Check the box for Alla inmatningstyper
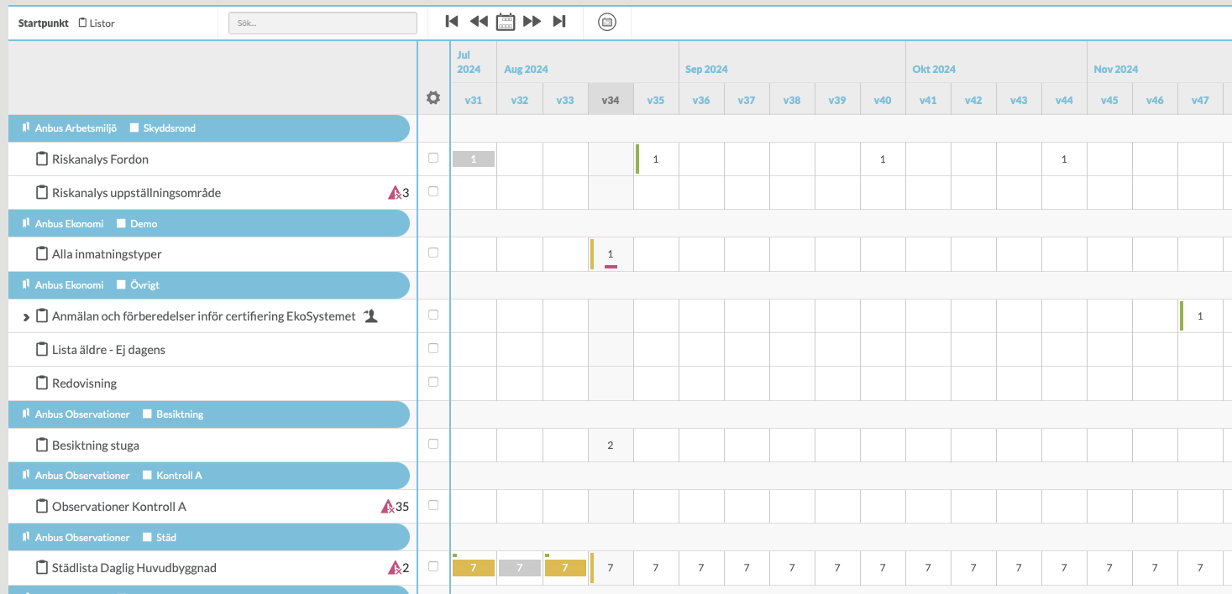Image resolution: width=1232 pixels, height=594 pixels. pyautogui.click(x=433, y=253)
